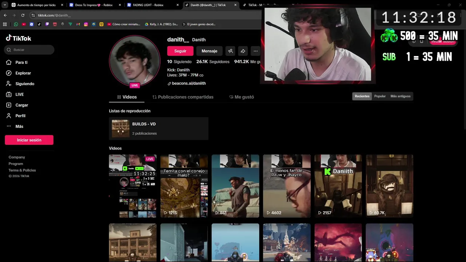Click the 26.1K Seguidores count
The height and width of the screenshot is (262, 466).
coord(213,62)
